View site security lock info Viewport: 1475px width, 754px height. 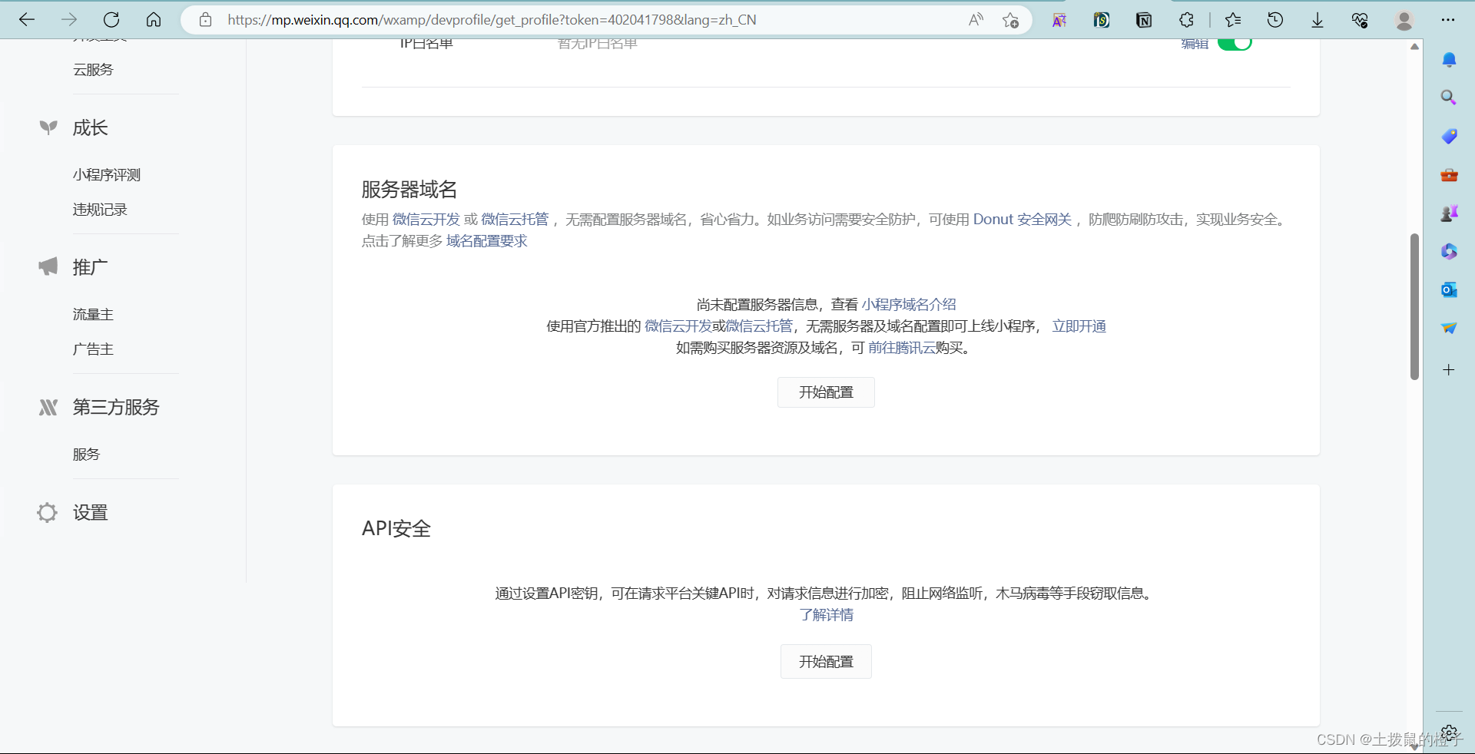click(205, 20)
